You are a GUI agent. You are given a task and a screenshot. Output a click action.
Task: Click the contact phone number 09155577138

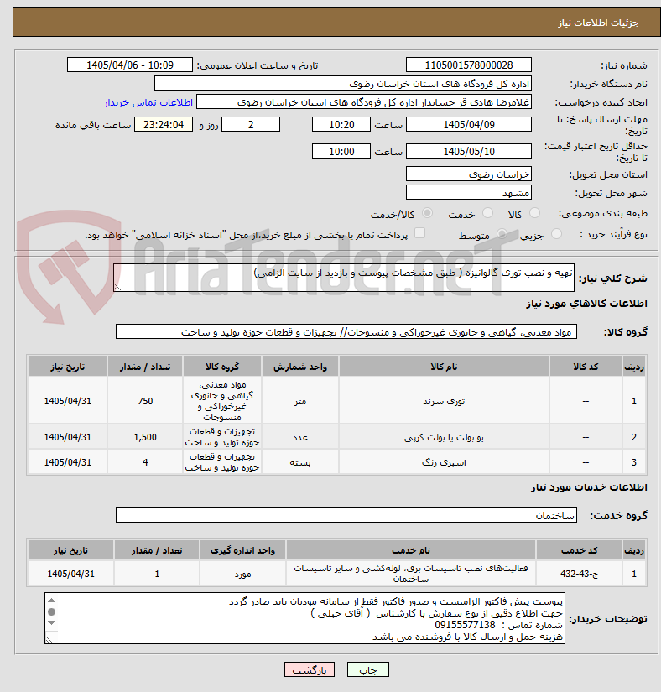coord(465,625)
